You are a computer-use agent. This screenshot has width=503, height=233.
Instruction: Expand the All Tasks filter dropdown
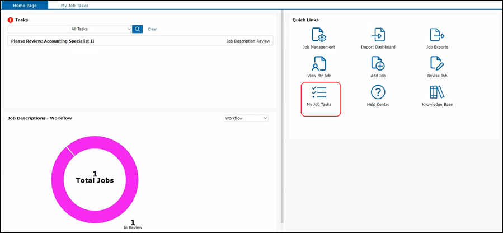click(x=101, y=29)
